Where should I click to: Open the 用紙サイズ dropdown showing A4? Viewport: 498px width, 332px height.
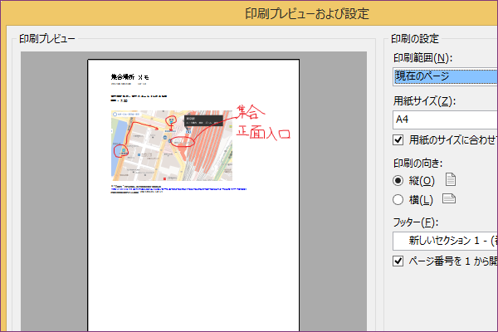445,120
